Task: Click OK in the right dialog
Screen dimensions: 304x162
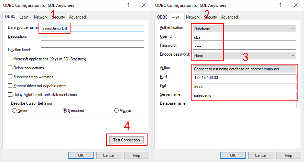Action: pos(233,155)
